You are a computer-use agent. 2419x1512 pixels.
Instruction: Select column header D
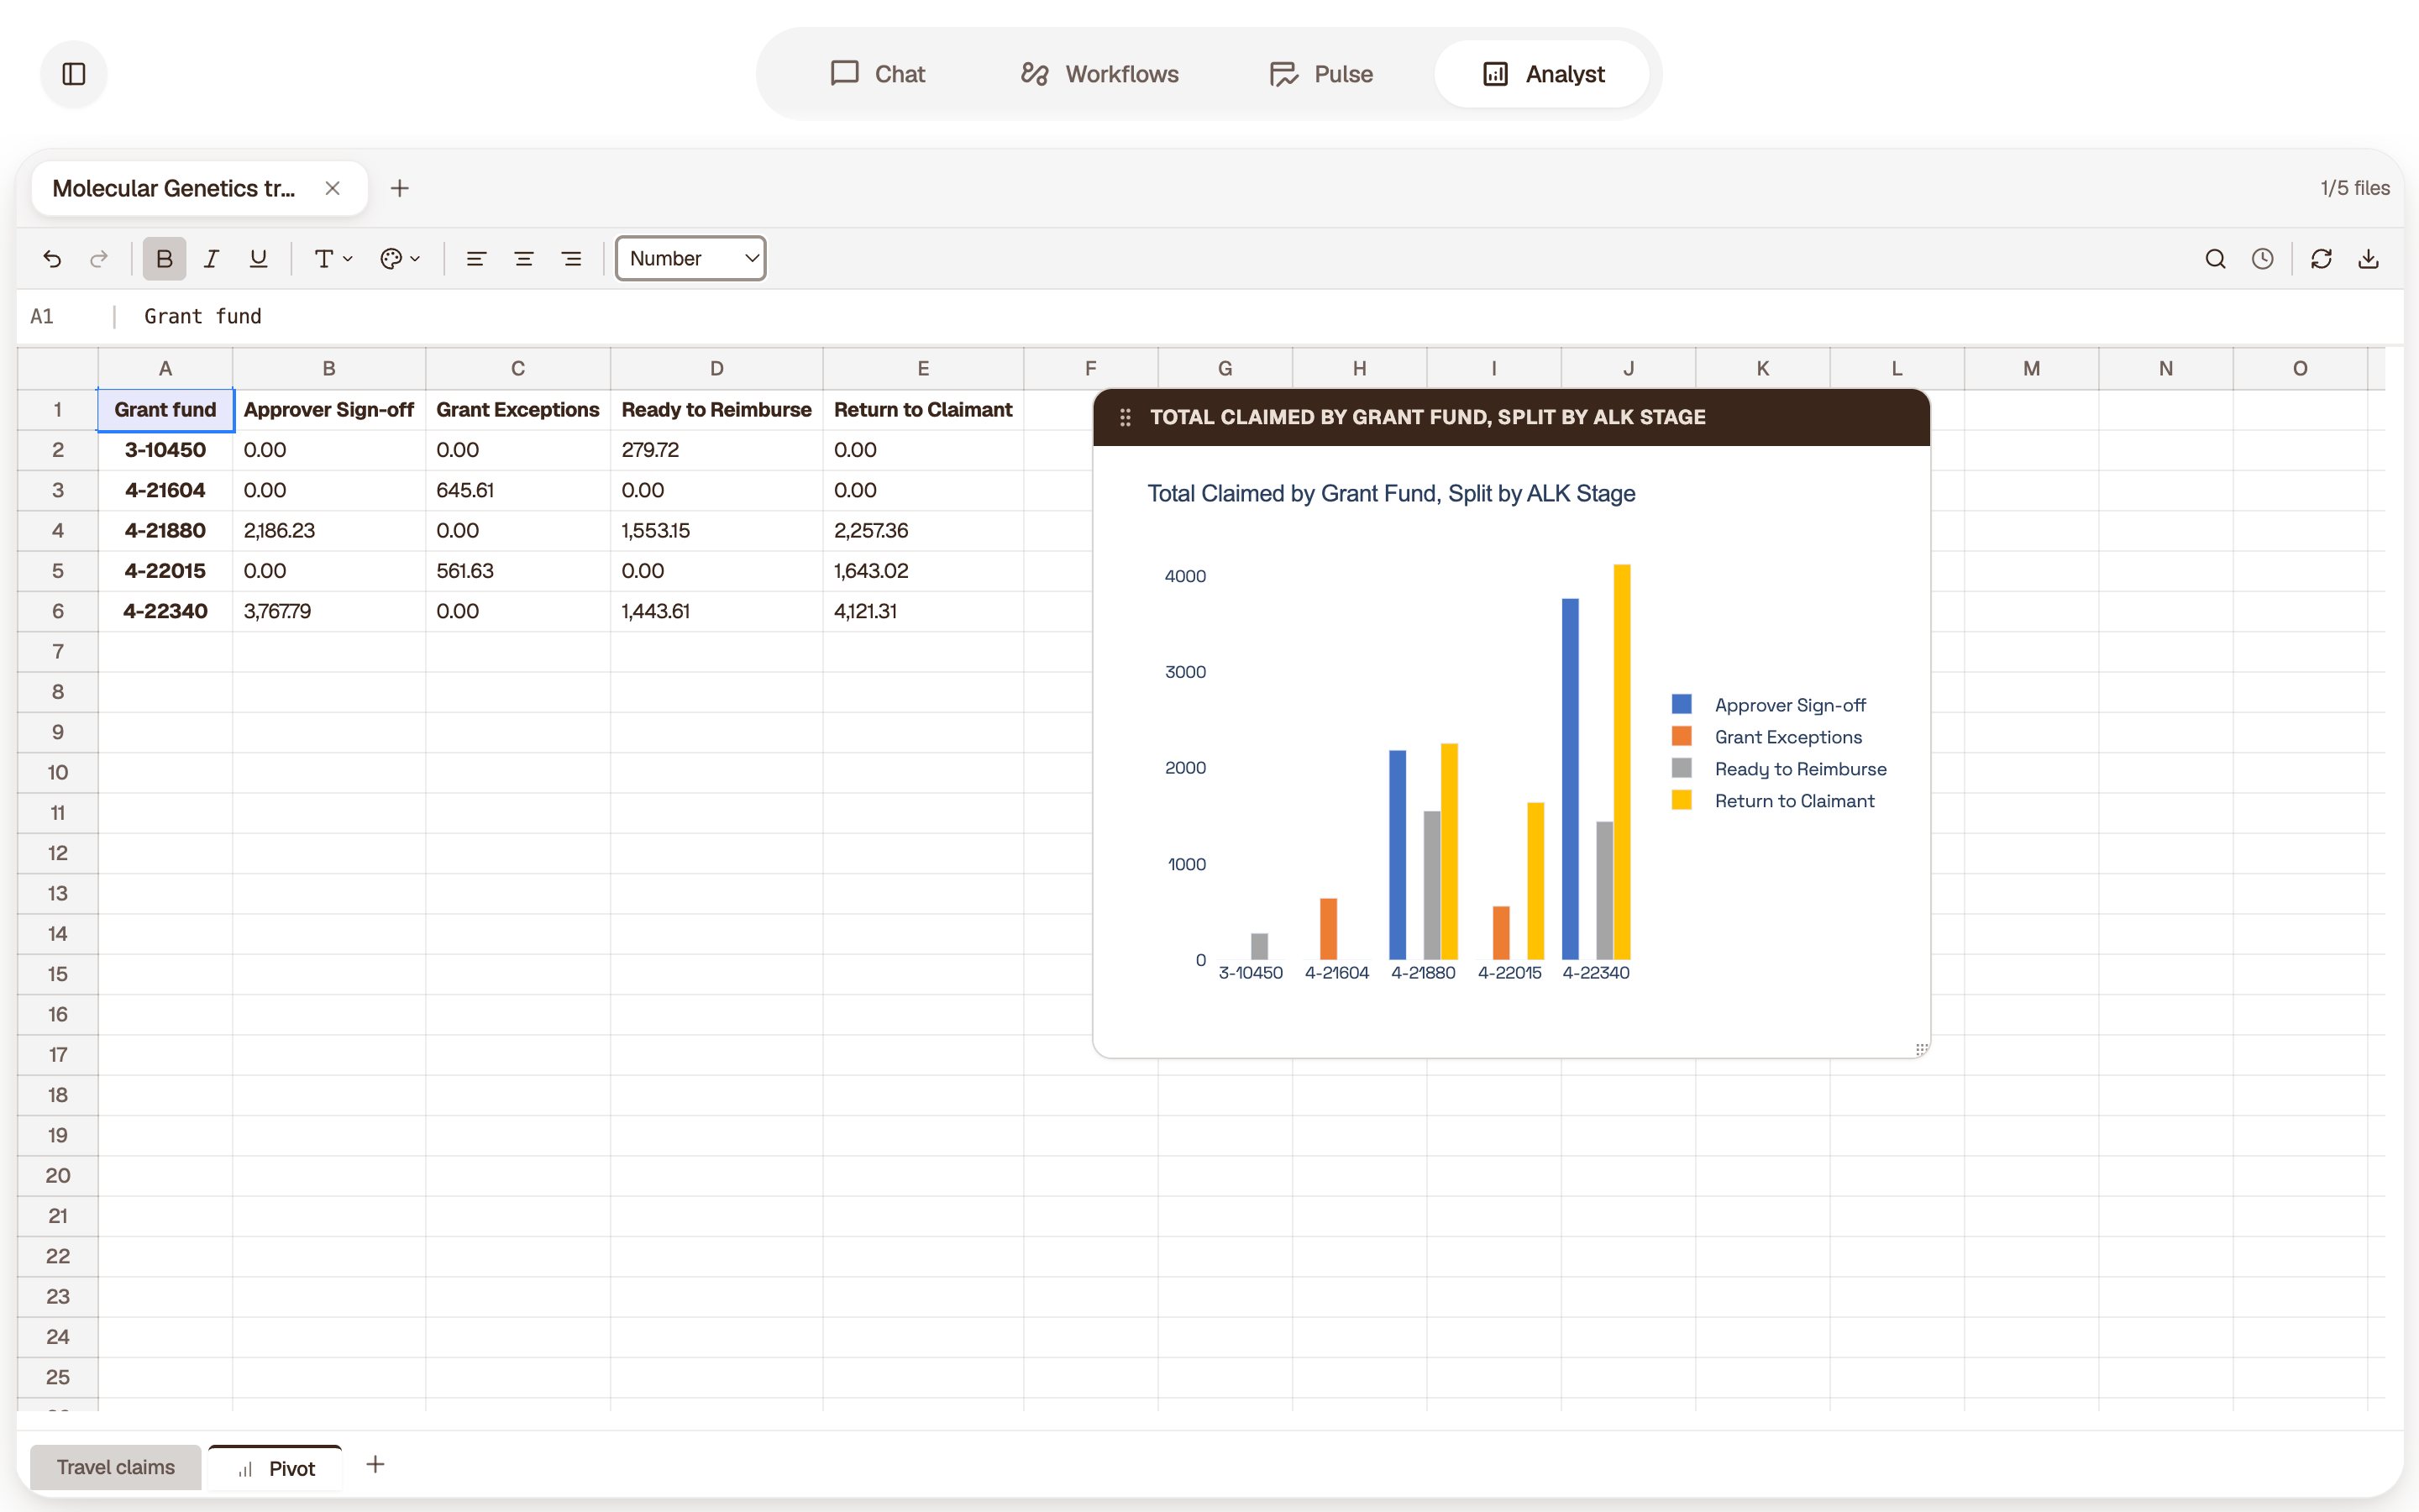[x=716, y=369]
